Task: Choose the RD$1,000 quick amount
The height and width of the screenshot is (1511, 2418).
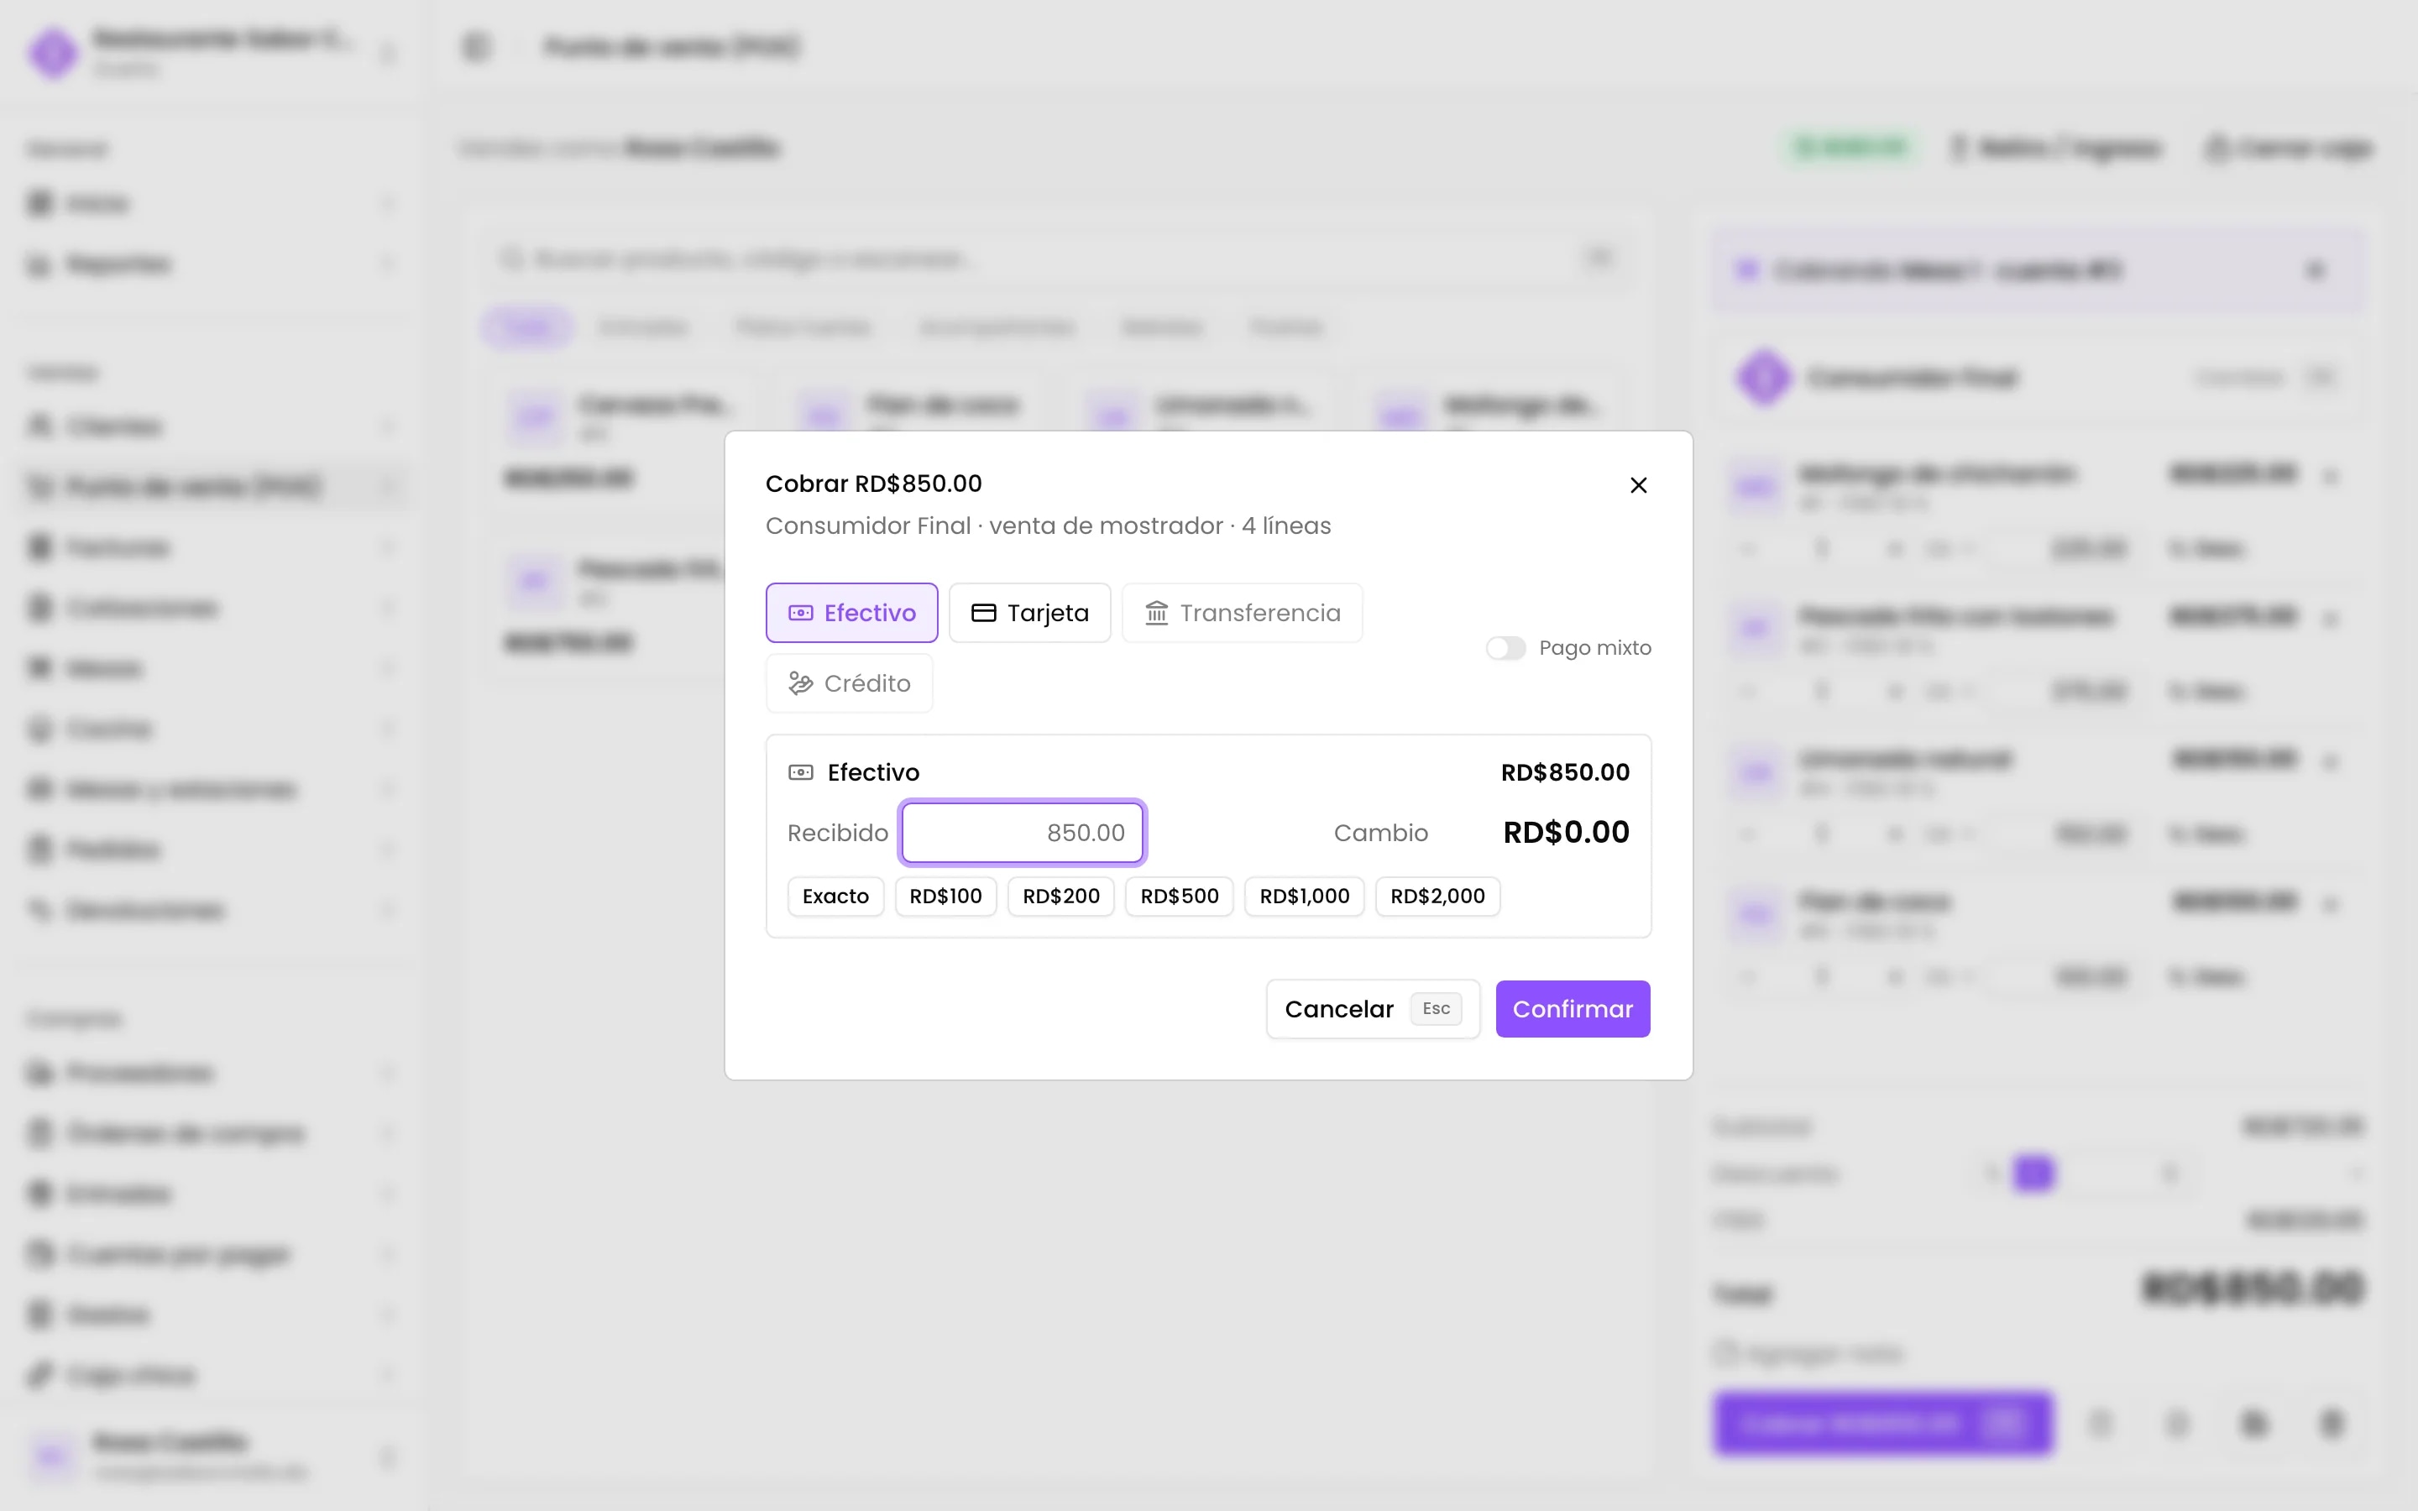Action: (1304, 897)
